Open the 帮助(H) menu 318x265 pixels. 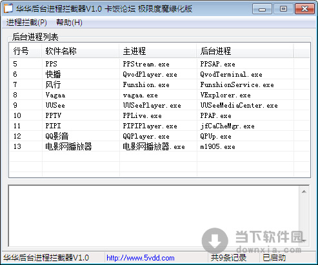pyautogui.click(x=69, y=23)
